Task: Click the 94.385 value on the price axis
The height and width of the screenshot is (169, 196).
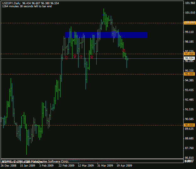Action: click(x=189, y=80)
